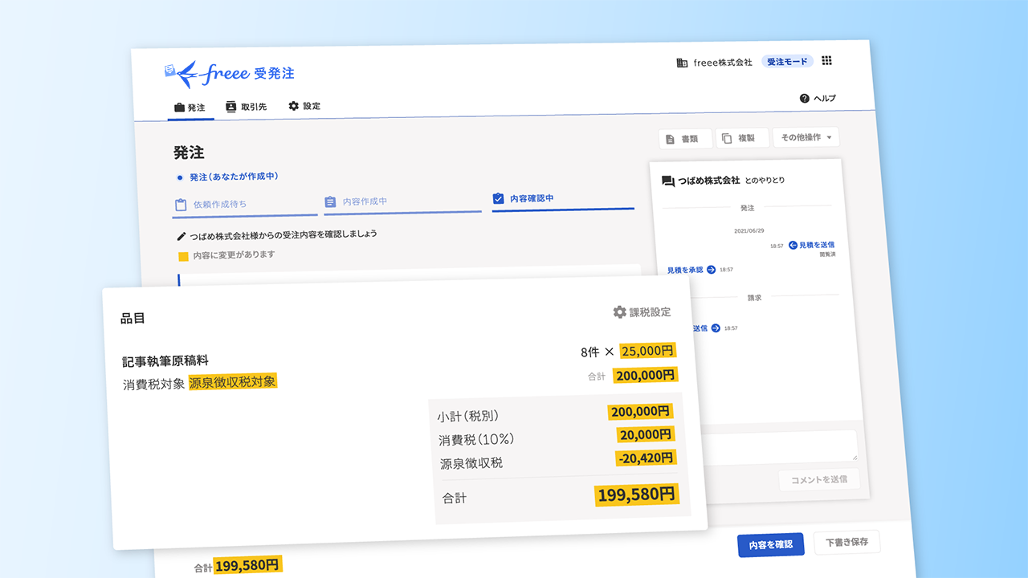Viewport: 1028px width, 578px height.
Task: Click the clipboard icon on 依頼作成待ち step
Action: click(180, 204)
